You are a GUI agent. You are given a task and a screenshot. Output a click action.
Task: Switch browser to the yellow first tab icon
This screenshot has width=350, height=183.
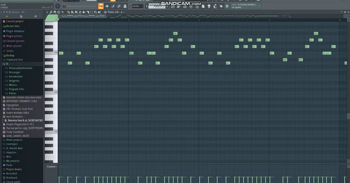click(x=7, y=16)
